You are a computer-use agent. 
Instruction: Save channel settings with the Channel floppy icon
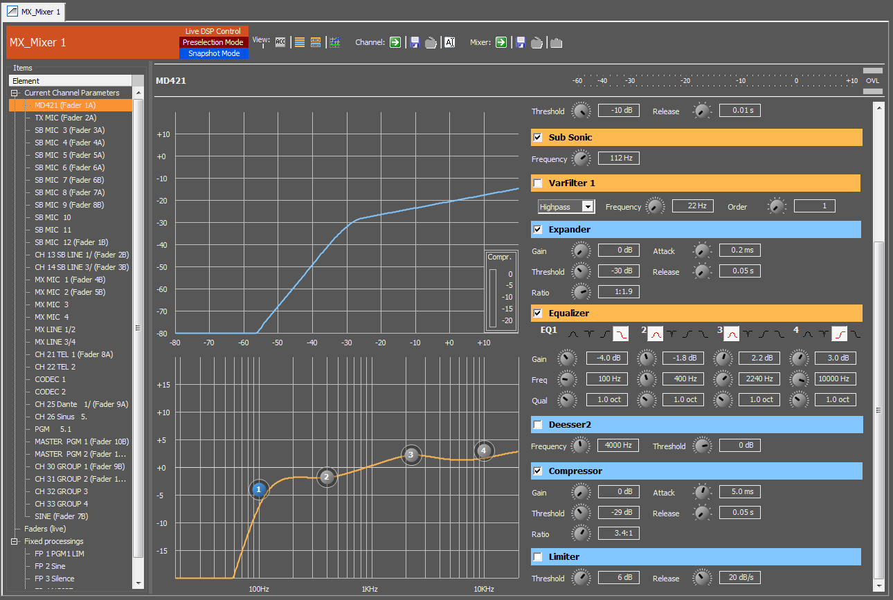[x=415, y=42]
